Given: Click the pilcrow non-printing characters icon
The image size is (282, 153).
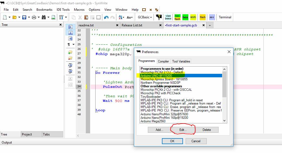Looking at the screenshot, I should (69, 44).
